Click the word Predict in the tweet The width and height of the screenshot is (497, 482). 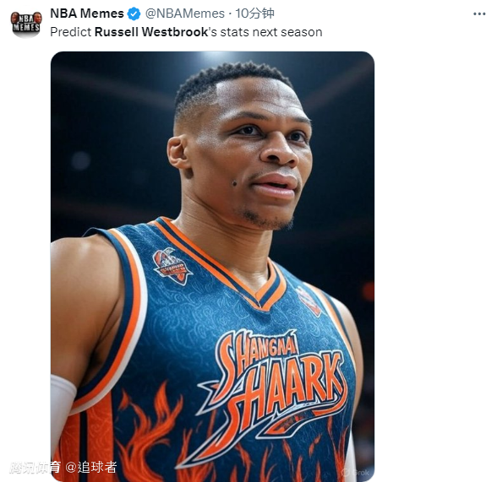pyautogui.click(x=71, y=32)
